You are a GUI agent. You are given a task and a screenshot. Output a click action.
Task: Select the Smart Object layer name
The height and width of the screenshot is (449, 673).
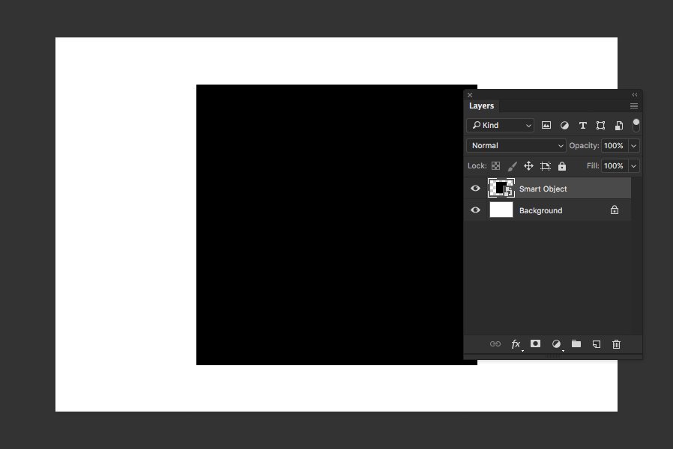(x=543, y=189)
